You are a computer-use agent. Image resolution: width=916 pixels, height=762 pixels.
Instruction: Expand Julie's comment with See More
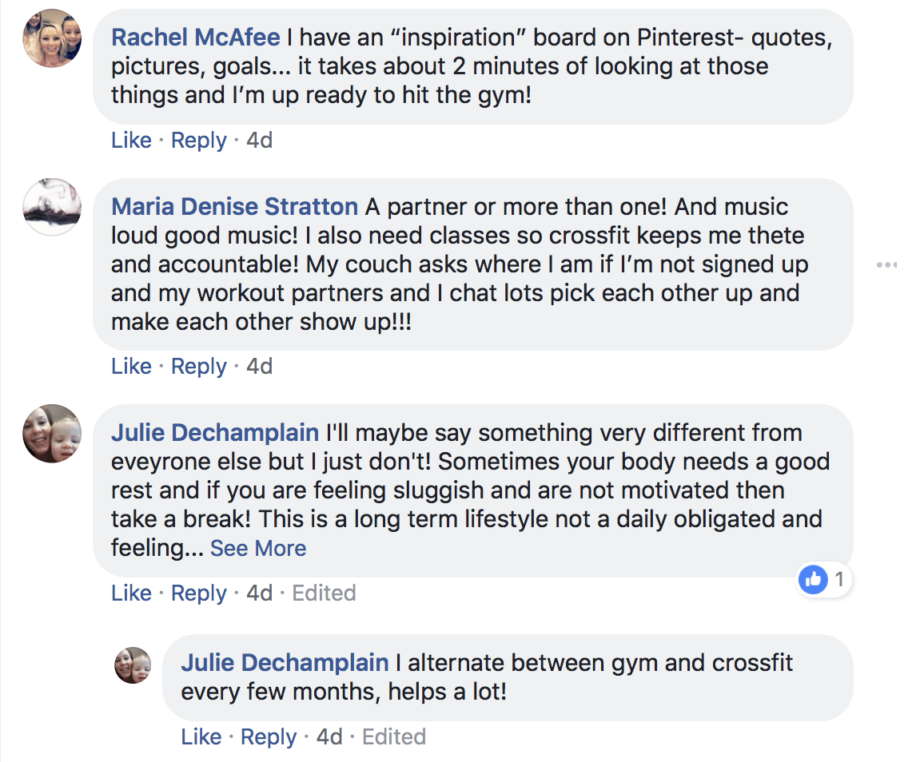257,548
